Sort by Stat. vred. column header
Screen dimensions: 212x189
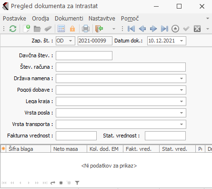tap(177, 149)
